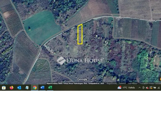Click the large green field on map
The width and height of the screenshot is (161, 121).
pos(42,26)
